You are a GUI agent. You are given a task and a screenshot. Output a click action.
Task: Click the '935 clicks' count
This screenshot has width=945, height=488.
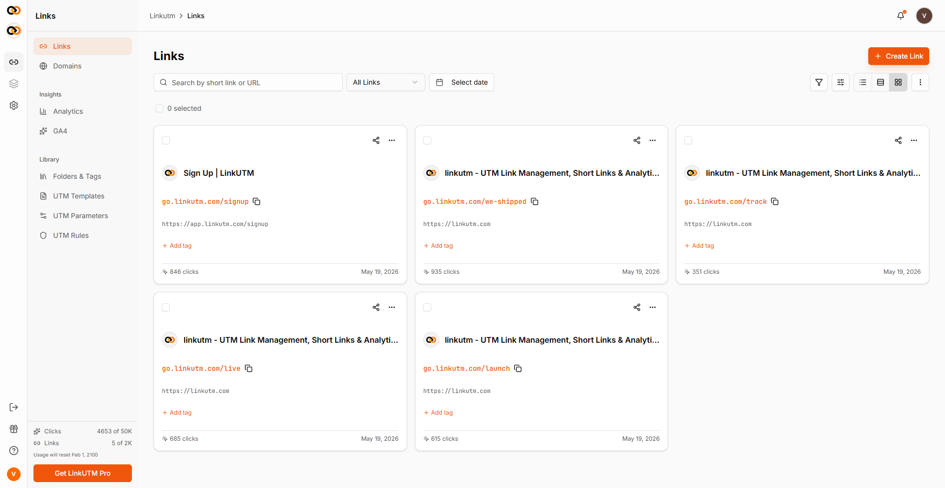445,272
